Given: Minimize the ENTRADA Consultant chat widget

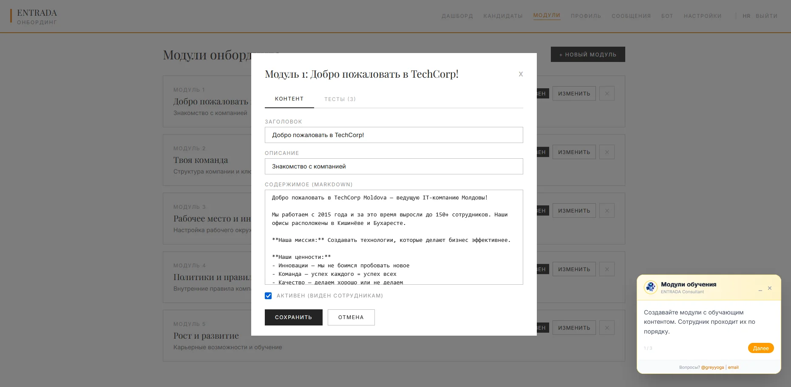Looking at the screenshot, I should 760,289.
